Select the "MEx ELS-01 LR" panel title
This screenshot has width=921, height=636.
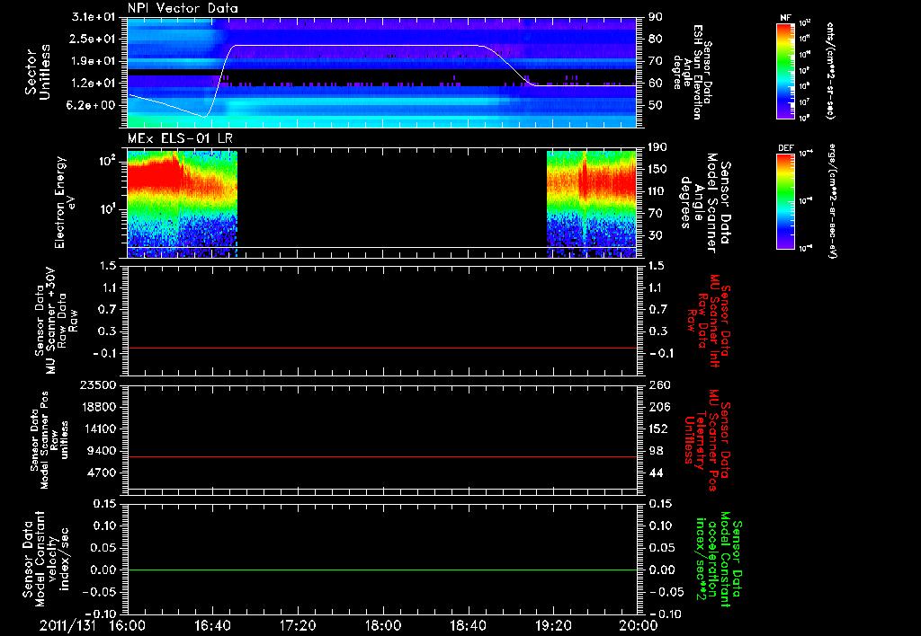click(179, 139)
